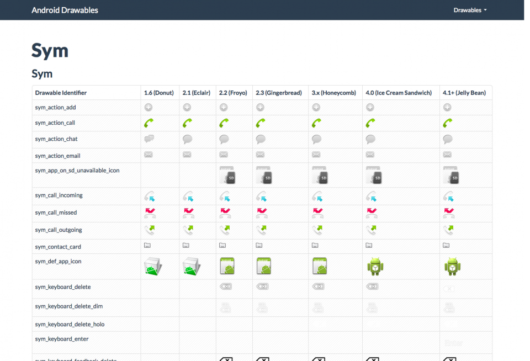Click the Android Drawables site title
This screenshot has height=361, width=530.
click(65, 10)
